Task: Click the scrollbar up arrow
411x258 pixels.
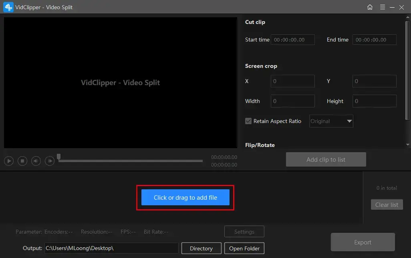Action: pos(407,17)
